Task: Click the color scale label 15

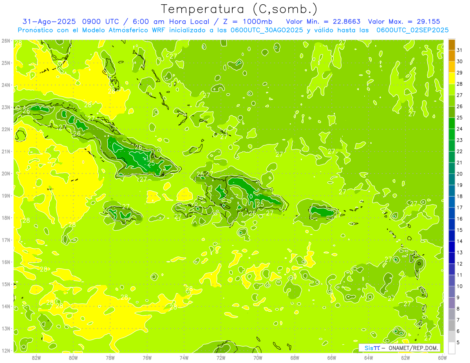Action: pyautogui.click(x=460, y=230)
